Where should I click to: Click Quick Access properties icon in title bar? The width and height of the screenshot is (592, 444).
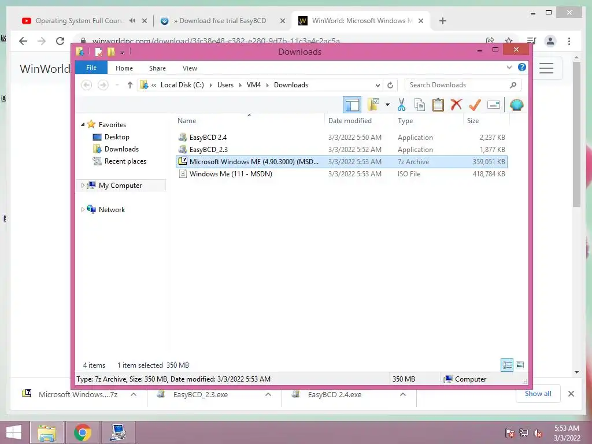98,52
